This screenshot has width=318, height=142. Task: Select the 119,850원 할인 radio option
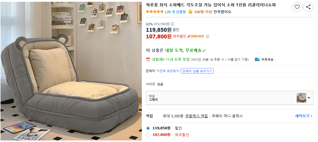[x=148, y=128]
